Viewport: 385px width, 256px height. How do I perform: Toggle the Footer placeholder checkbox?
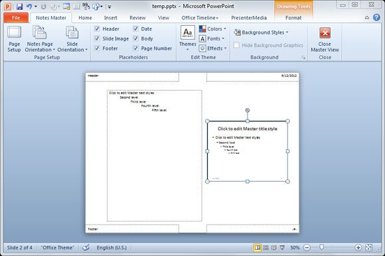click(97, 48)
